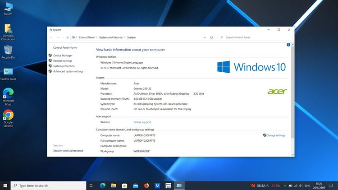Open Microsoft Edge desktop shortcut

coord(8,94)
